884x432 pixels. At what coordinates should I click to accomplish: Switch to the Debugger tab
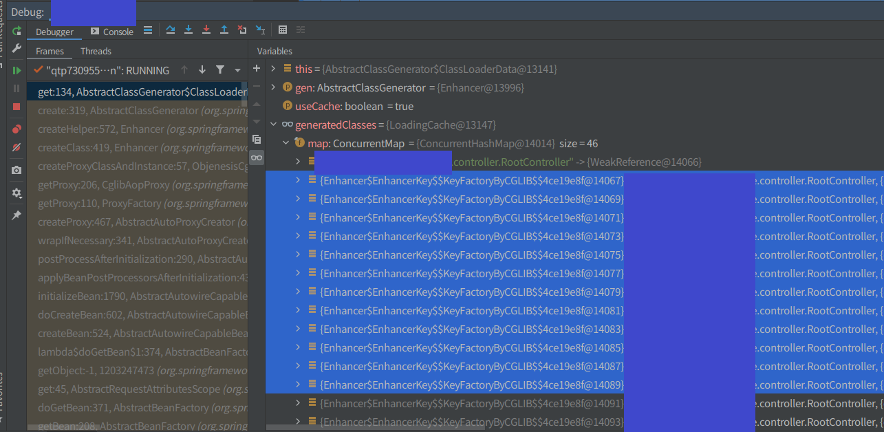click(55, 32)
